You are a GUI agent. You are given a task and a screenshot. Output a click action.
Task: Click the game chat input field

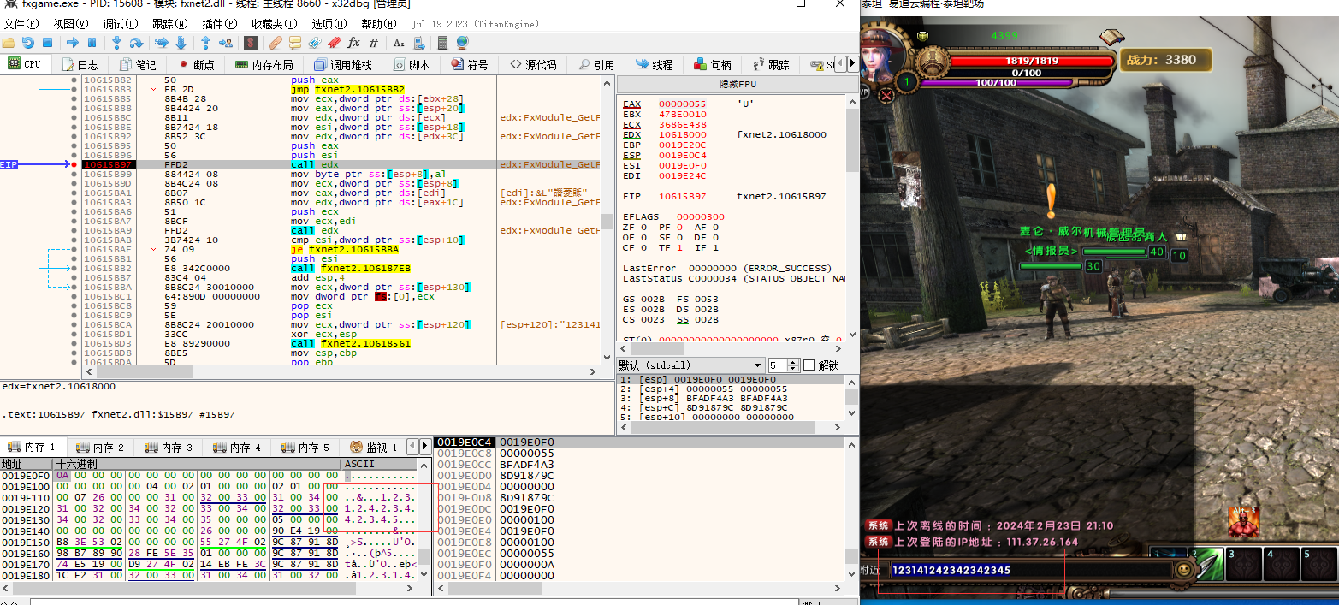tap(1030, 569)
